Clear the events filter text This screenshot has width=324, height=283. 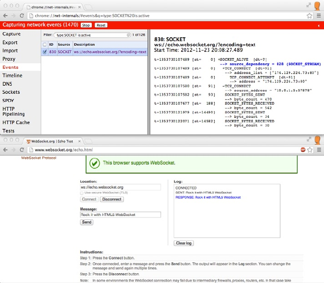pyautogui.click(x=128, y=35)
